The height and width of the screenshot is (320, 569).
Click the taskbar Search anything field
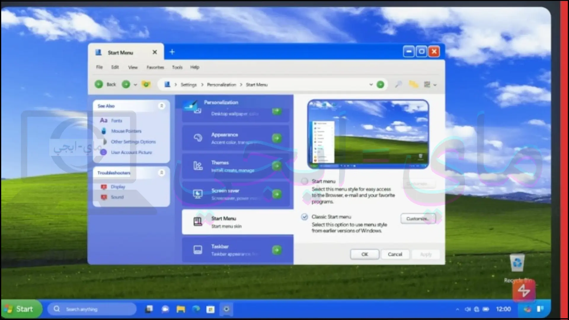pyautogui.click(x=92, y=309)
